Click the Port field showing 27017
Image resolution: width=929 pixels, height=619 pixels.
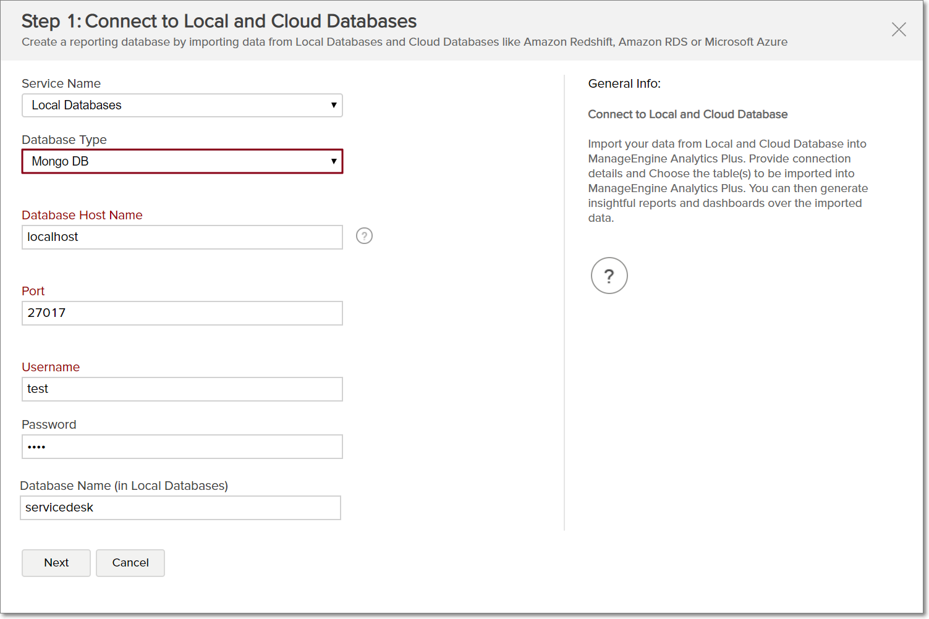(182, 313)
